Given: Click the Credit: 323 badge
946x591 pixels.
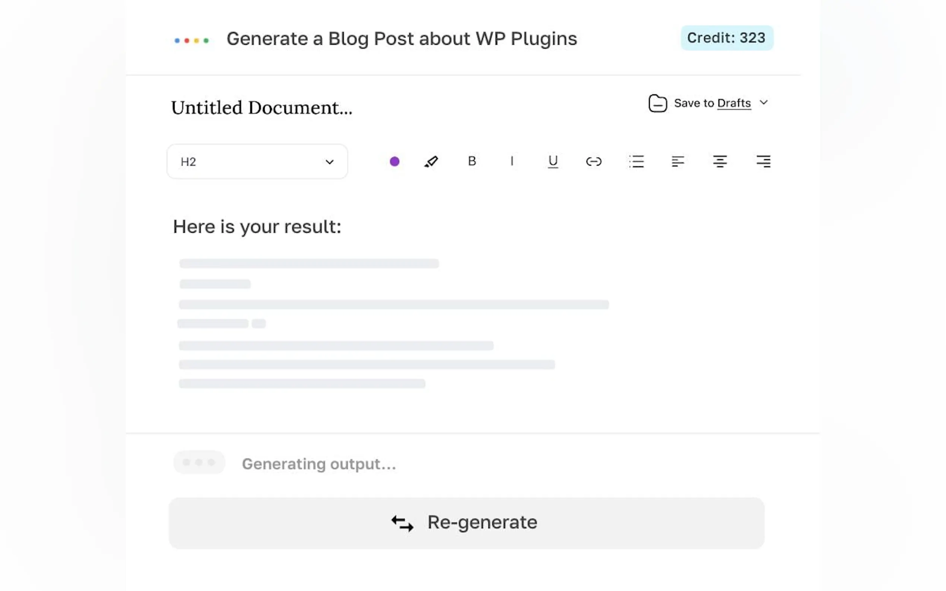Looking at the screenshot, I should 726,38.
